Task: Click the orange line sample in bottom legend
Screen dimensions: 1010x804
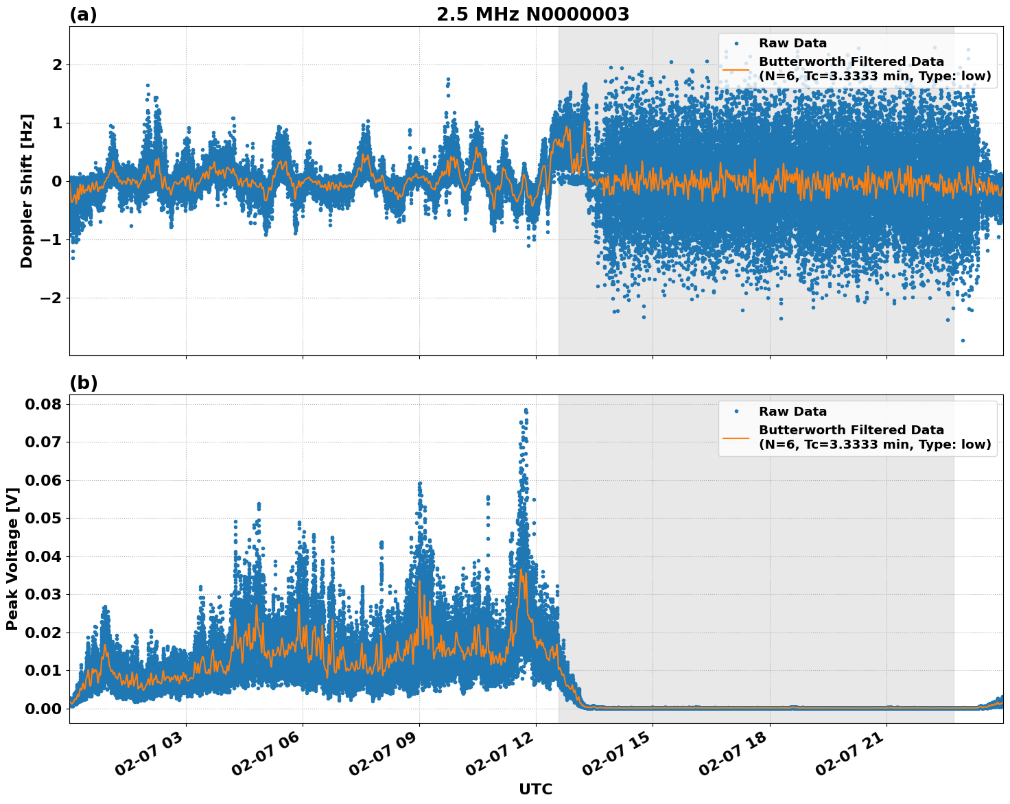Action: pyautogui.click(x=736, y=438)
